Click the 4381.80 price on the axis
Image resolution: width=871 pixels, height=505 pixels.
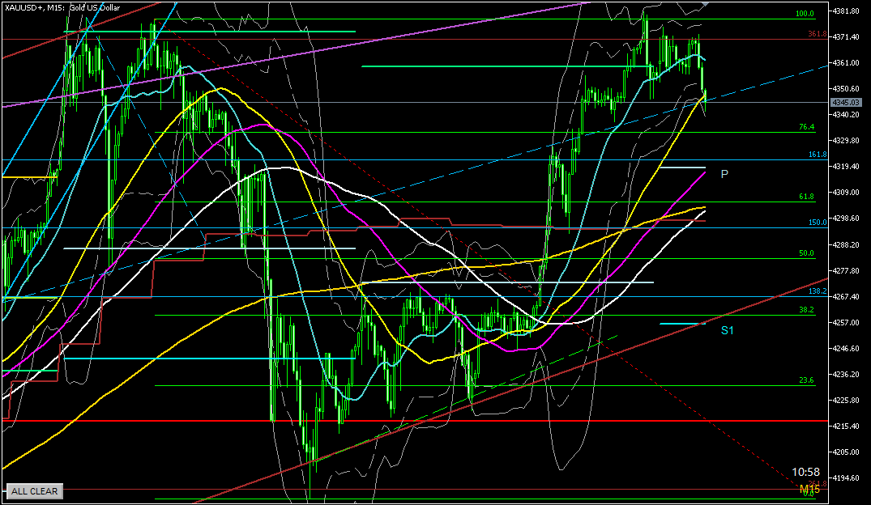coord(850,11)
